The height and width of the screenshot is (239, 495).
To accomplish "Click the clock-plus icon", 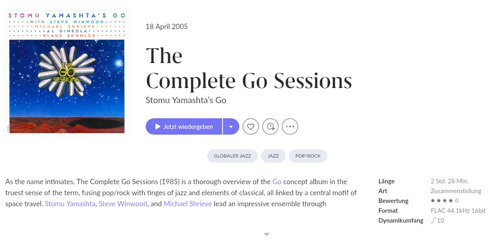I will click(x=270, y=126).
